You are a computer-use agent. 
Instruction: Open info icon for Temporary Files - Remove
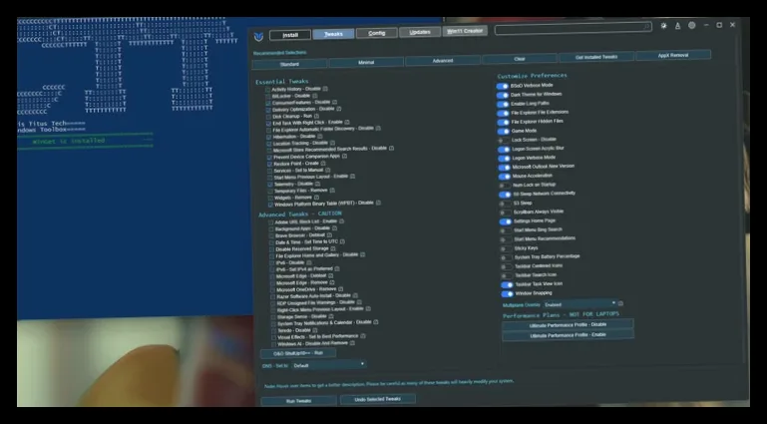tap(332, 190)
